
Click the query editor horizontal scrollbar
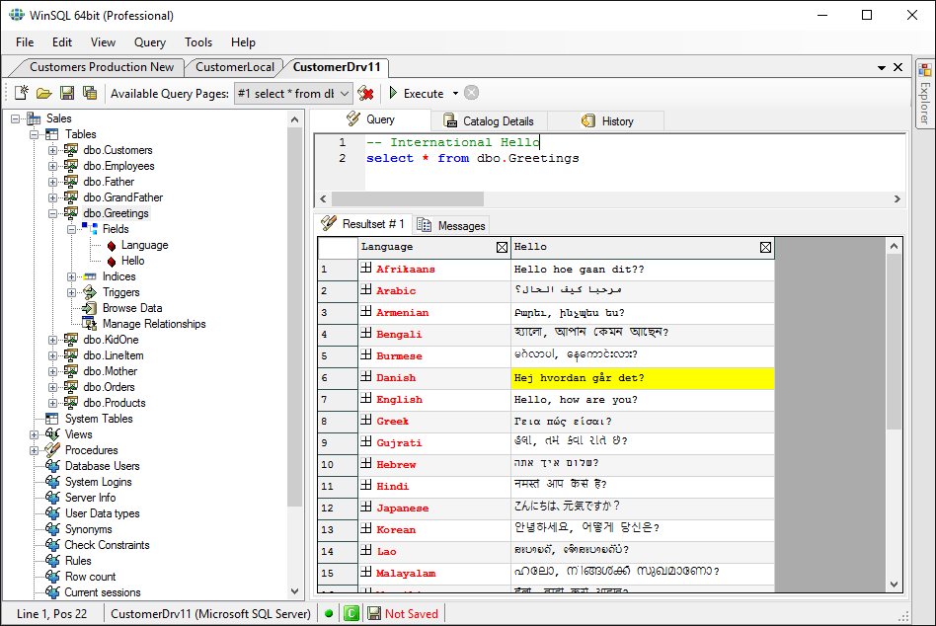click(408, 198)
